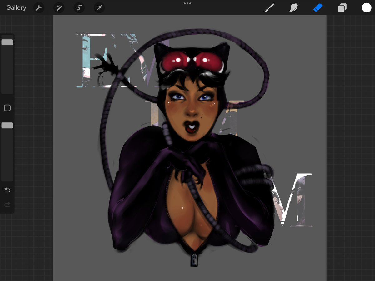Tap the three-dot multitasking indicator
The width and height of the screenshot is (375, 281).
(187, 3)
